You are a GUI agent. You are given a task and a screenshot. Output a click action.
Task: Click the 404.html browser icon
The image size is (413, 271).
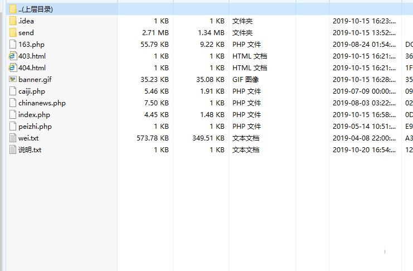coord(13,68)
